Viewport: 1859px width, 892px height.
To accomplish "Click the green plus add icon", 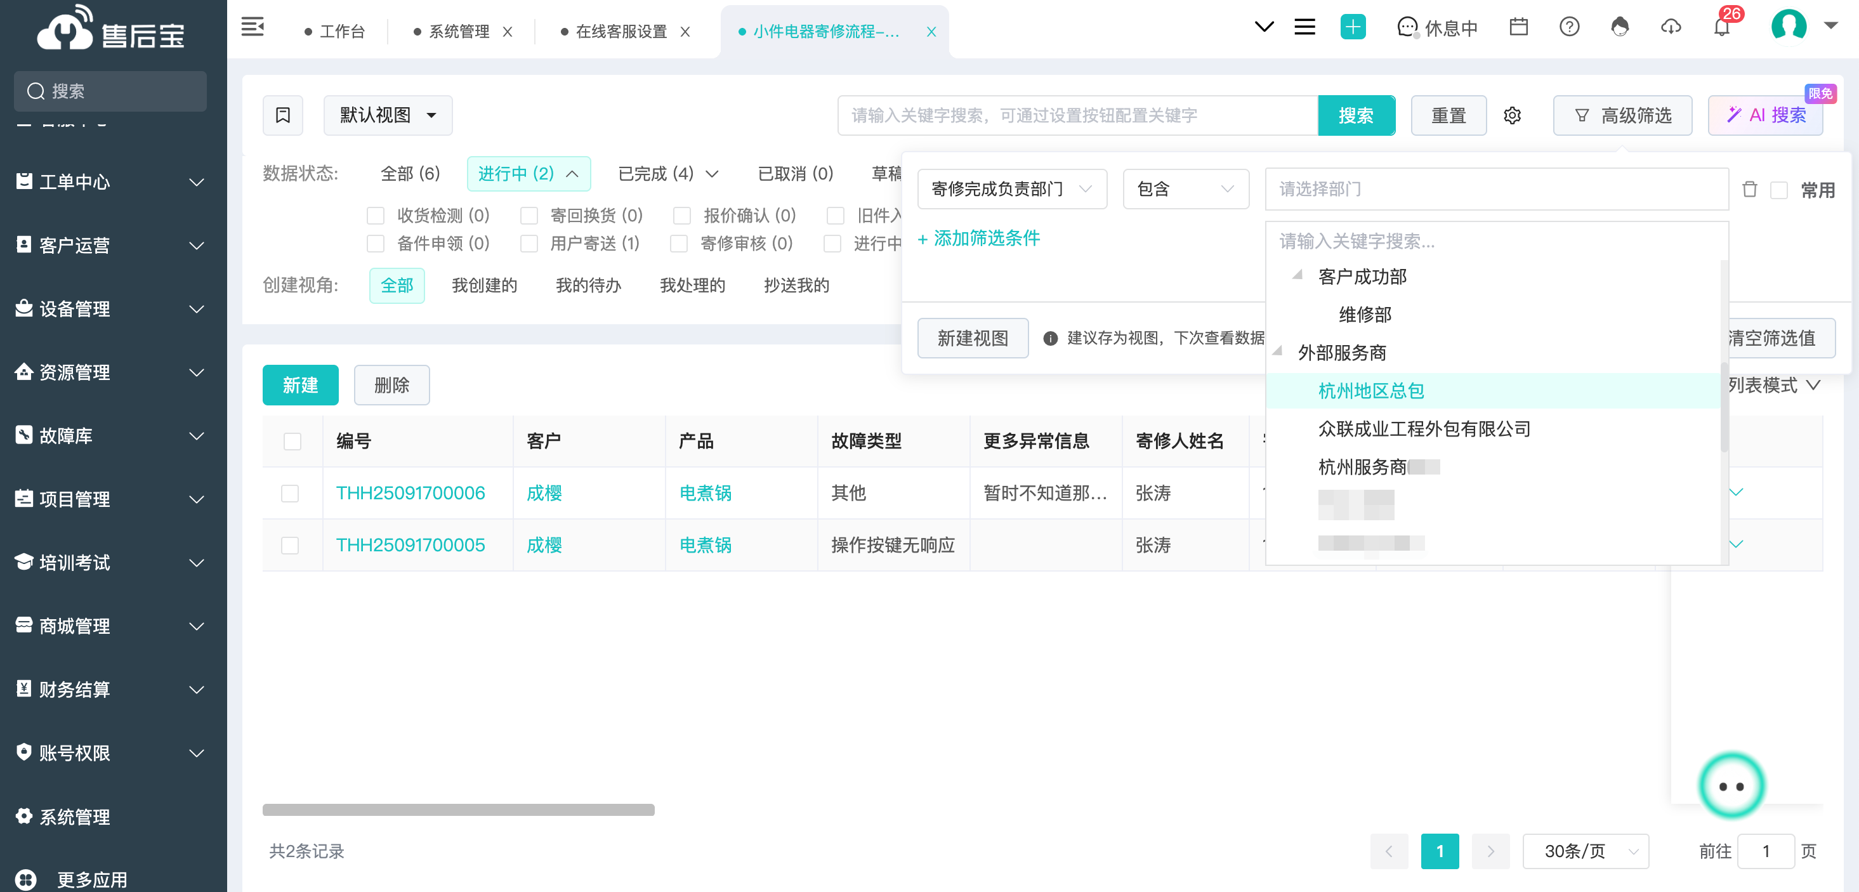I will [1353, 27].
